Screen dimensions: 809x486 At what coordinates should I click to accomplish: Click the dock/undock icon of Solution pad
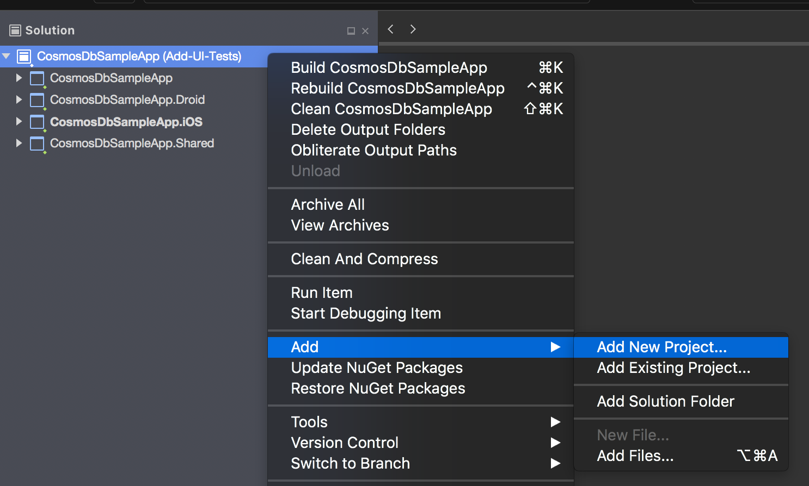tap(351, 31)
